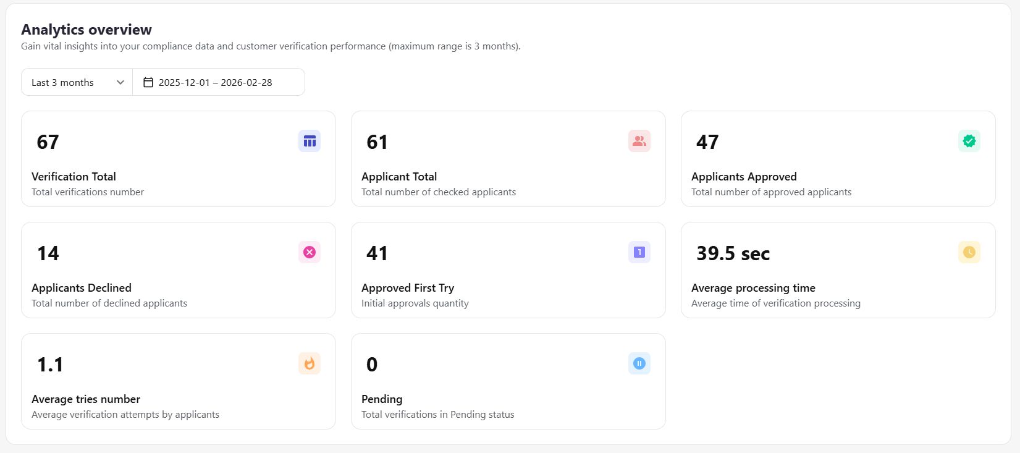This screenshot has width=1020, height=453.
Task: Click the orange flame Average tries icon
Action: 310,363
